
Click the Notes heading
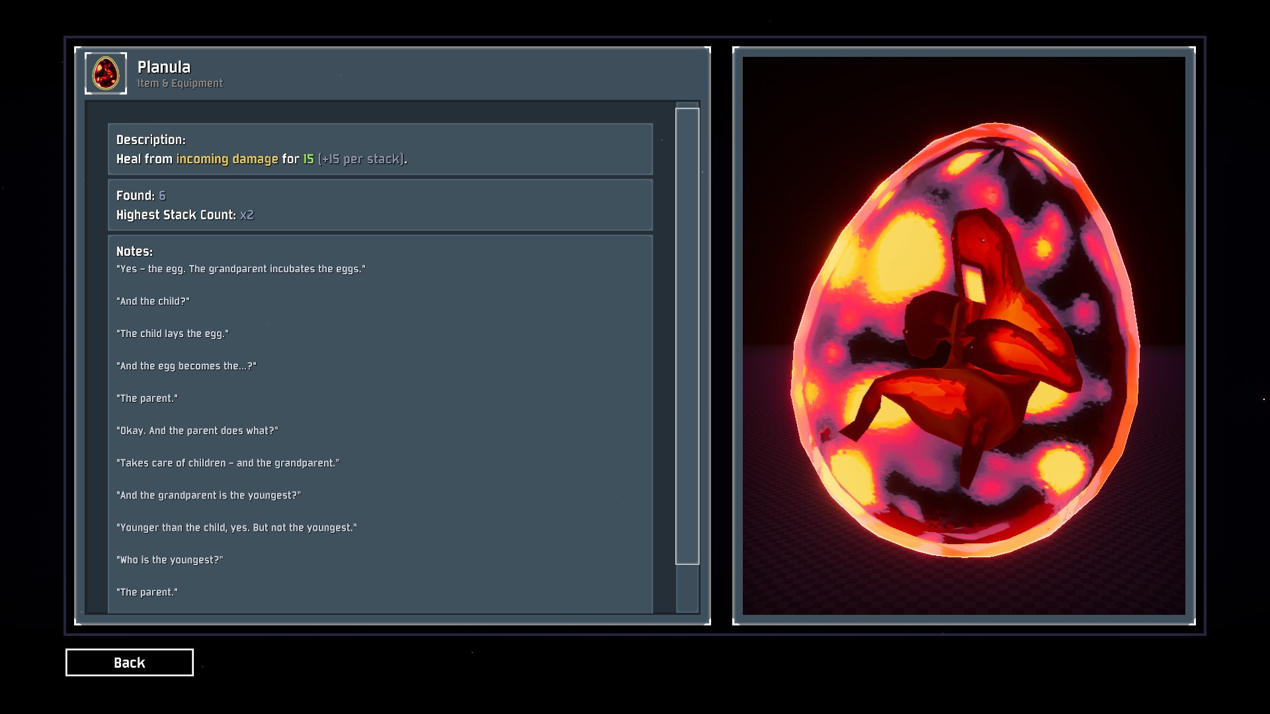pos(134,251)
